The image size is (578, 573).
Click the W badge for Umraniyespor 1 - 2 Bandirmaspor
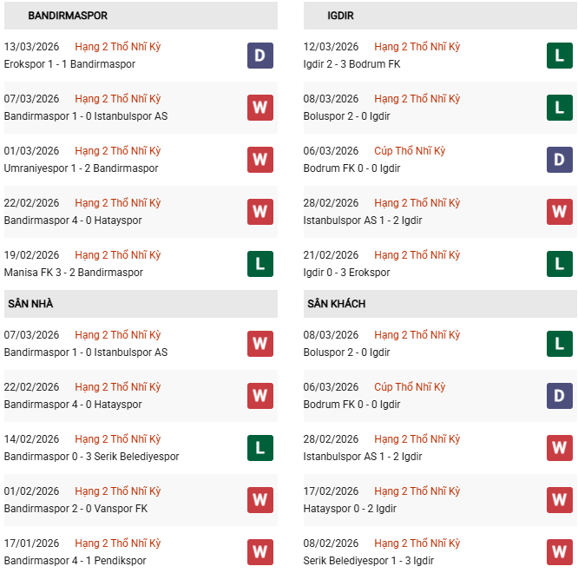(260, 160)
